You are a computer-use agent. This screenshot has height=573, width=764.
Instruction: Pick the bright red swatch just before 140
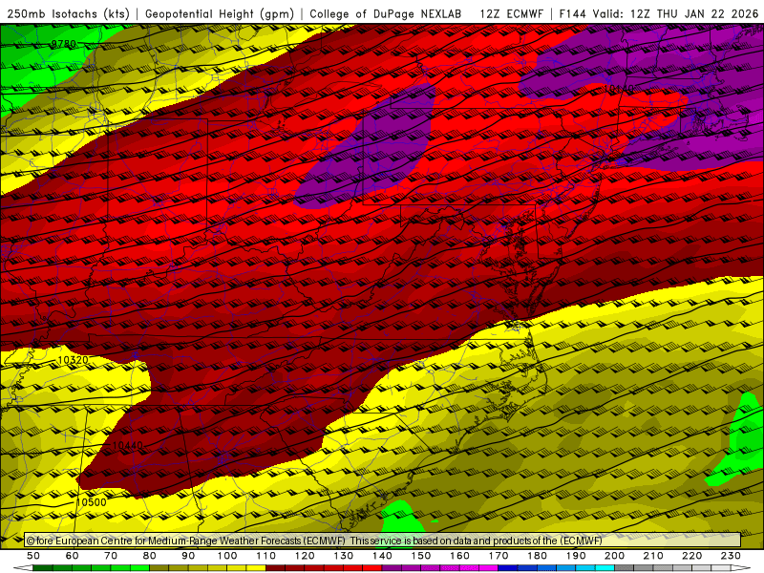click(372, 568)
